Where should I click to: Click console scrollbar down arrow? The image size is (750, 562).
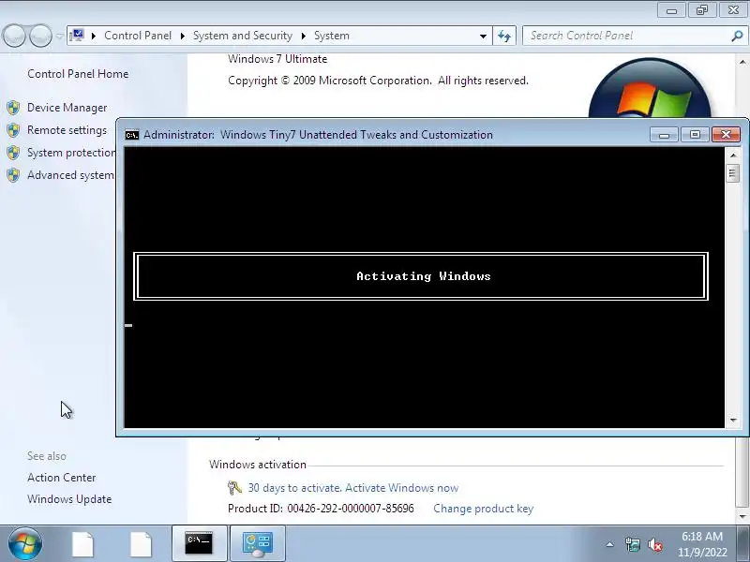pyautogui.click(x=733, y=421)
